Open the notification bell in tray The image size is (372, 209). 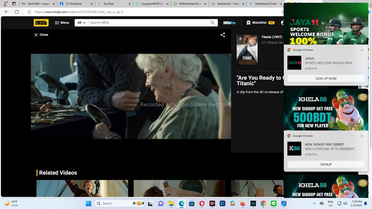pos(366,203)
